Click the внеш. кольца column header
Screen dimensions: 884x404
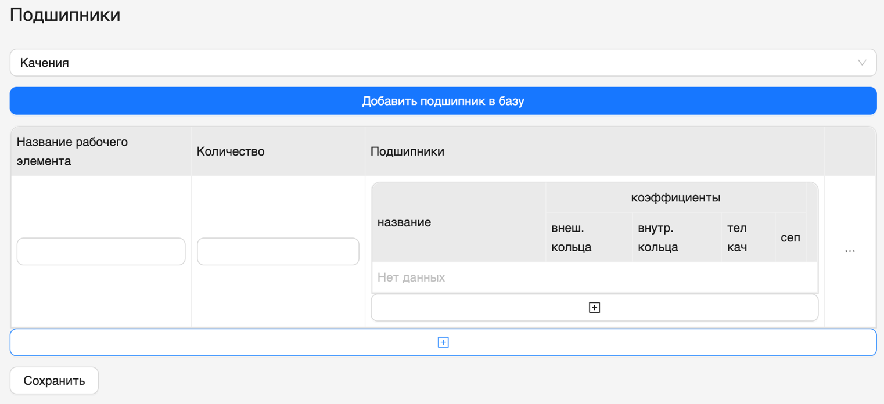click(588, 236)
